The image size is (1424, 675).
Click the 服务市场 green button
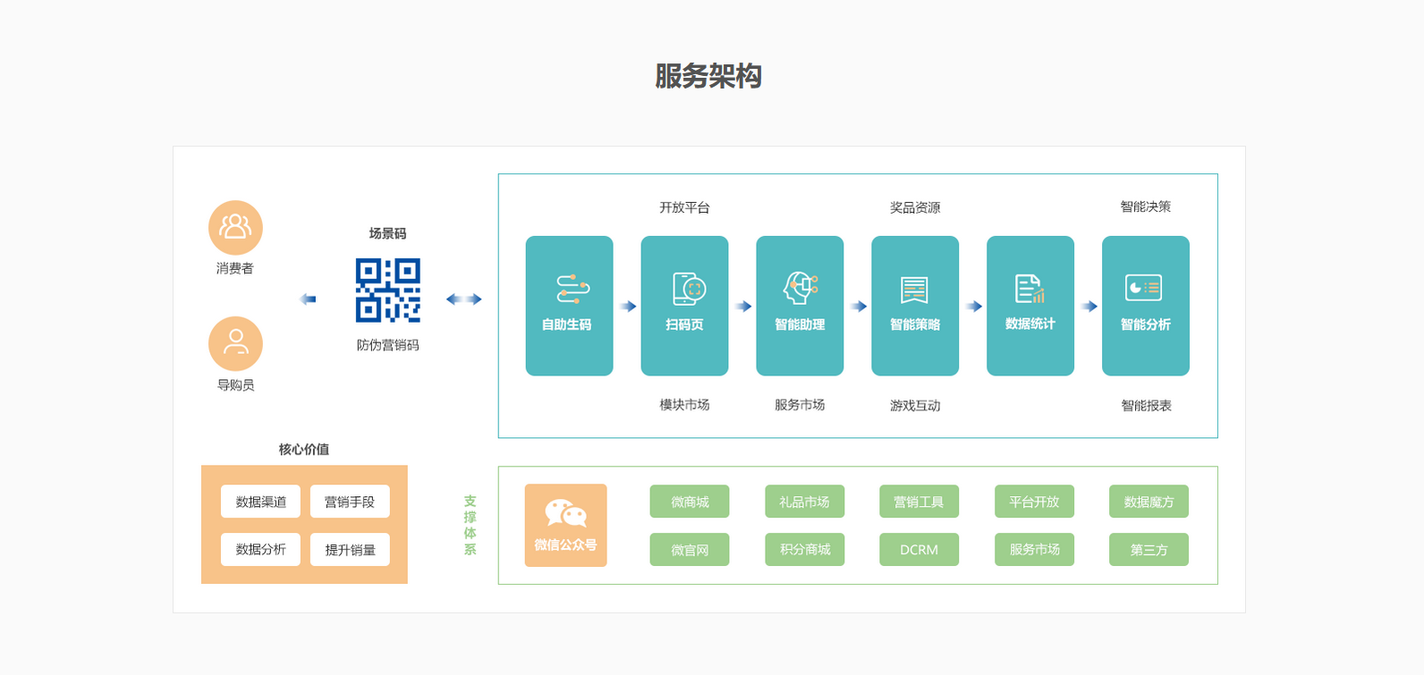coord(1035,550)
